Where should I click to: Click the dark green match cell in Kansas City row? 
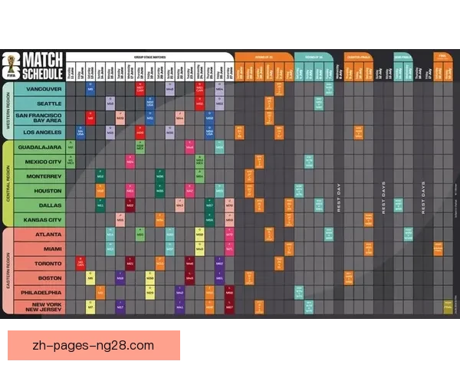pyautogui.click(x=209, y=220)
